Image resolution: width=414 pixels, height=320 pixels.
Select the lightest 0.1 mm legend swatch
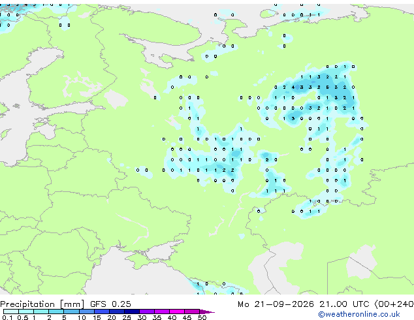click(x=11, y=312)
